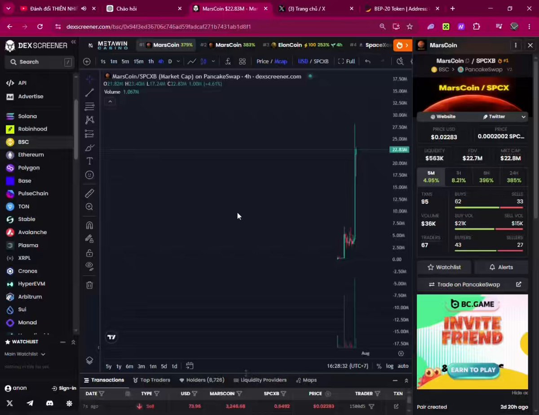Click the DexScreener Search field

tap(40, 62)
